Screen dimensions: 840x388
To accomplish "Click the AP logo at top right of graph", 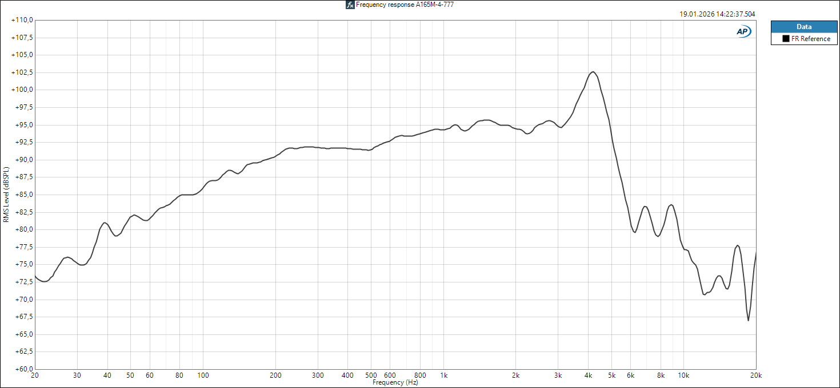I will (743, 32).
